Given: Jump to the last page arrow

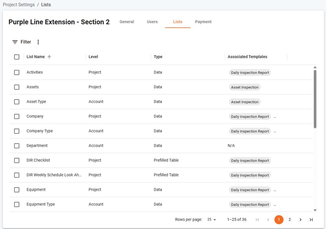Looking at the screenshot, I should (x=311, y=220).
